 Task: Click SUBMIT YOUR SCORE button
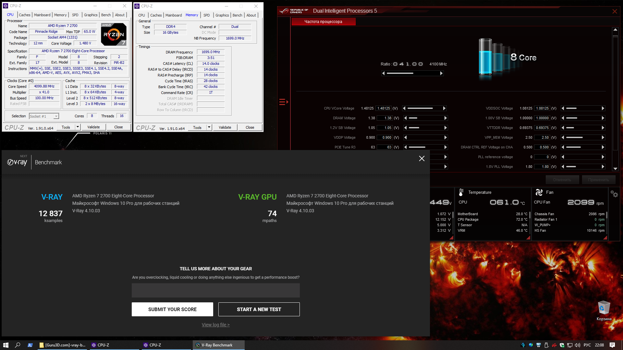pyautogui.click(x=172, y=309)
